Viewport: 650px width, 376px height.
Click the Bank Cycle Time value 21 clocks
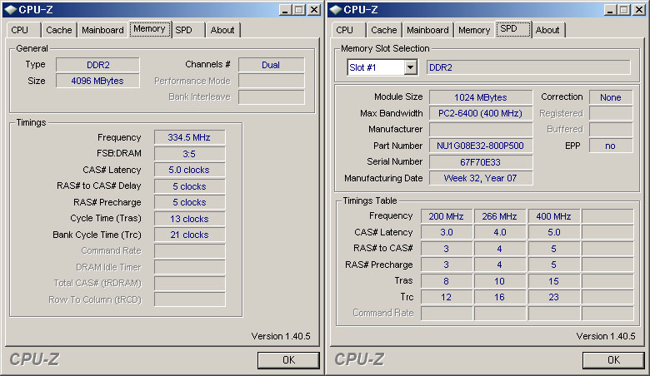coord(189,235)
